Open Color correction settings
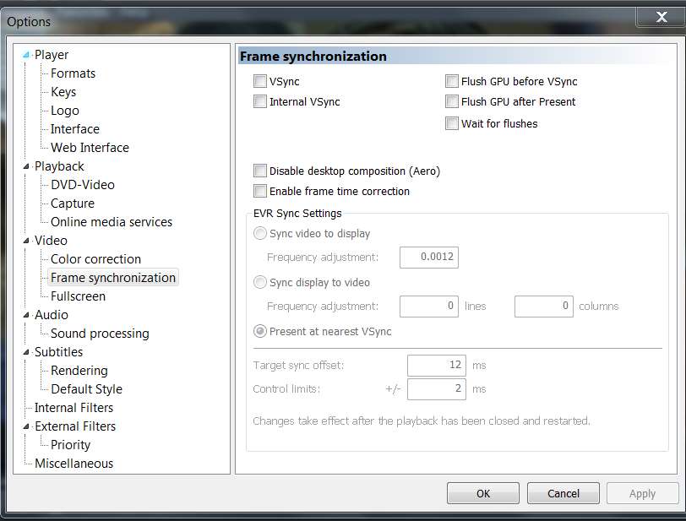The height and width of the screenshot is (521, 686). point(95,259)
